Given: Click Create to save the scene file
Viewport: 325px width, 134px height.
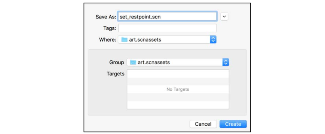Looking at the screenshot, I should click(x=233, y=124).
